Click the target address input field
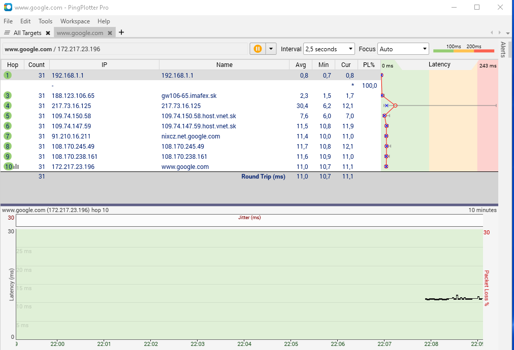 (125, 49)
